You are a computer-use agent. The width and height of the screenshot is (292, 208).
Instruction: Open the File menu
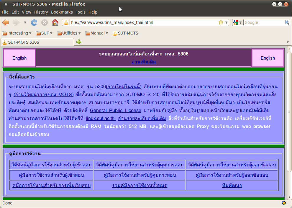coord(5,12)
